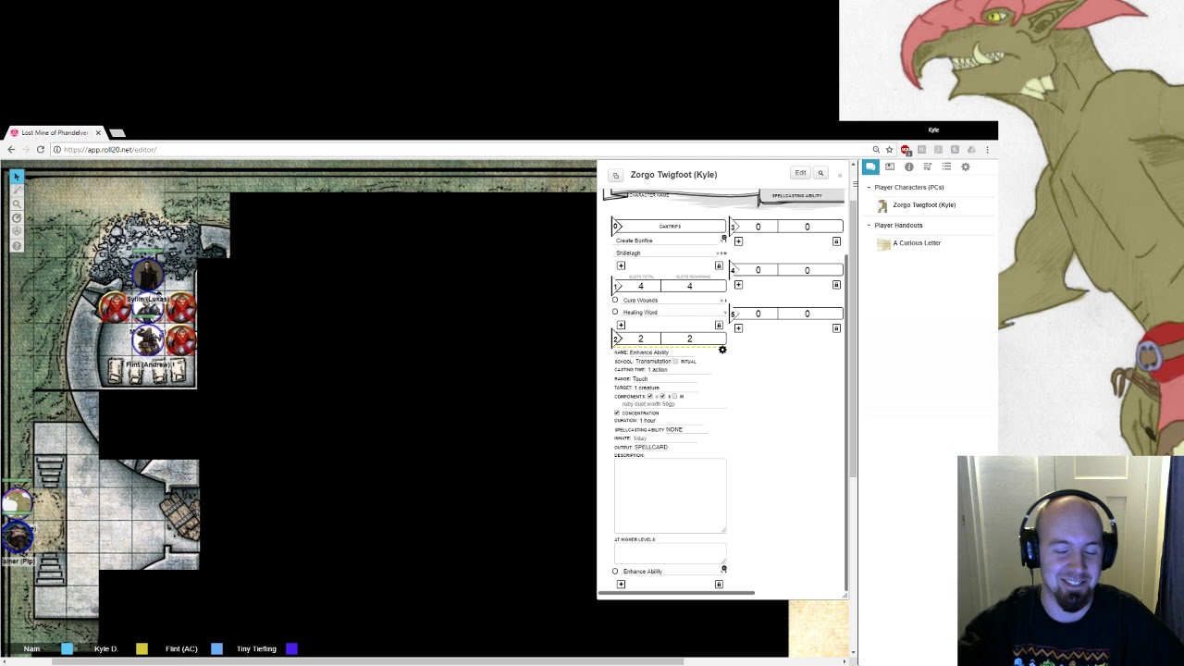Click the magnifier button in sheet header
This screenshot has height=666, width=1184.
(x=820, y=173)
